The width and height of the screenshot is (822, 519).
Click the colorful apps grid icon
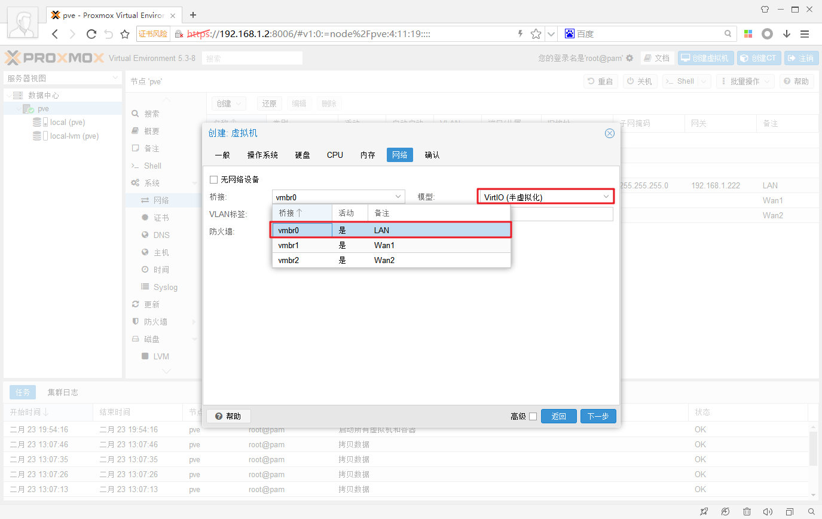pos(748,34)
